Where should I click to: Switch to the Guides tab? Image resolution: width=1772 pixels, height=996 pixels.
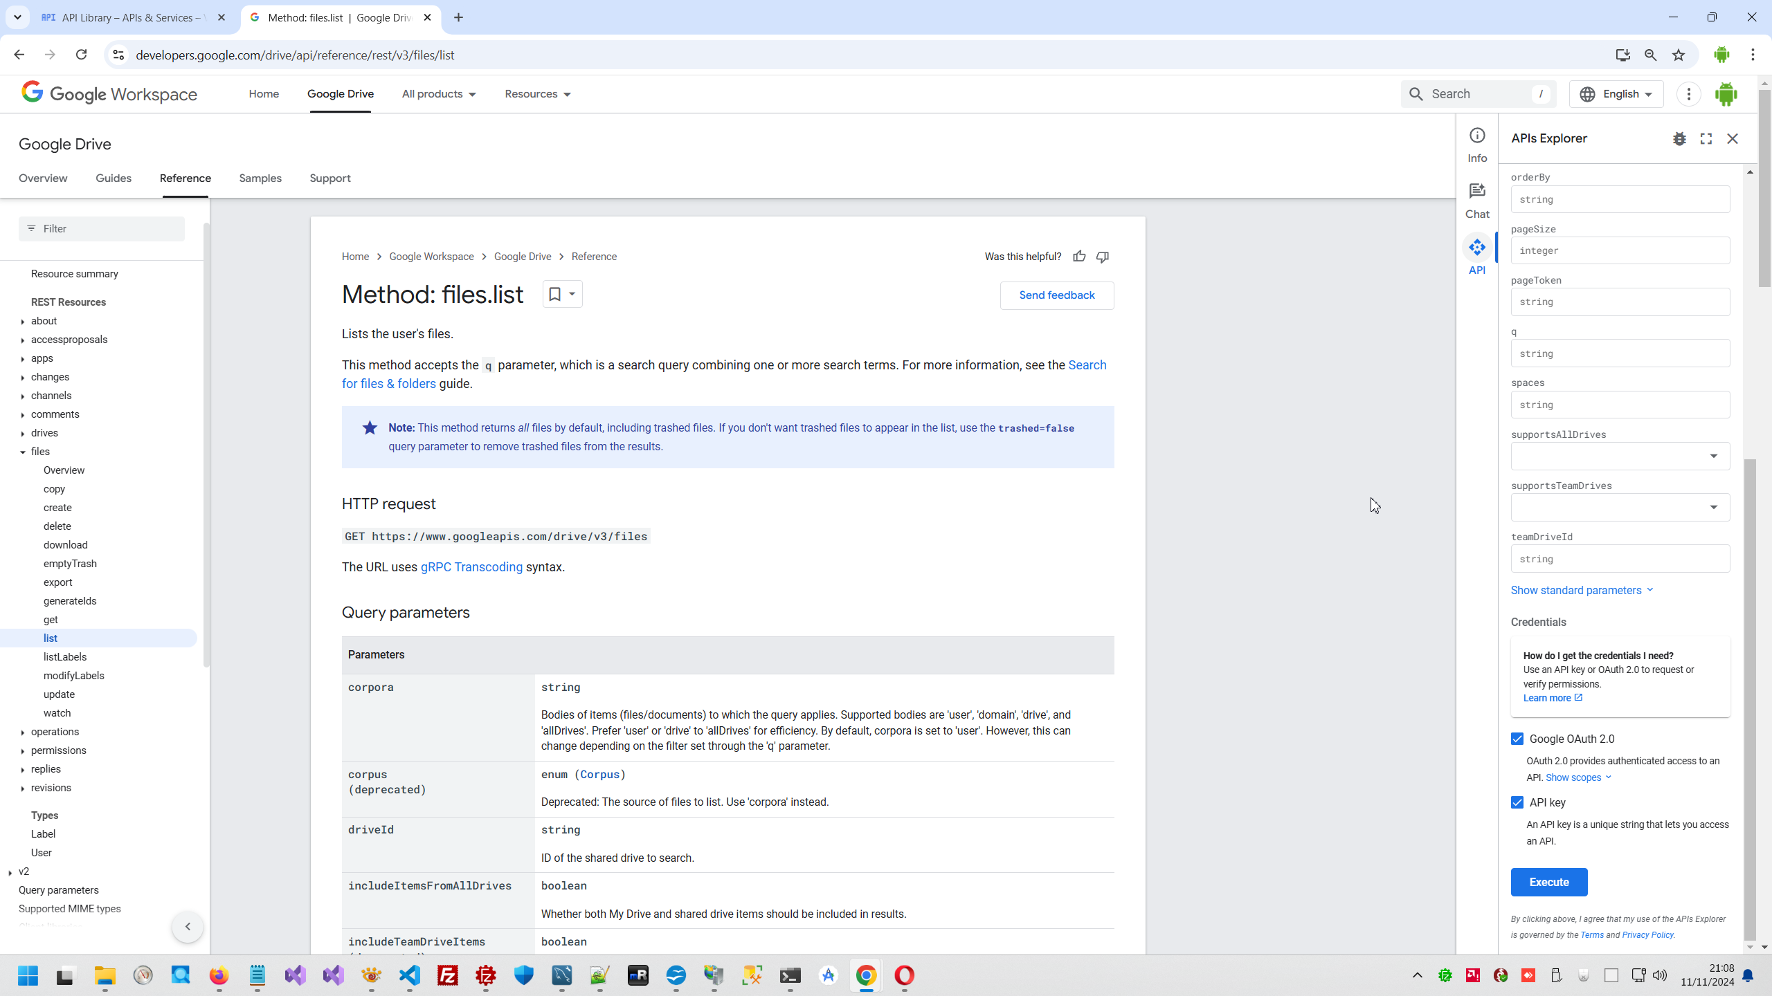click(114, 178)
